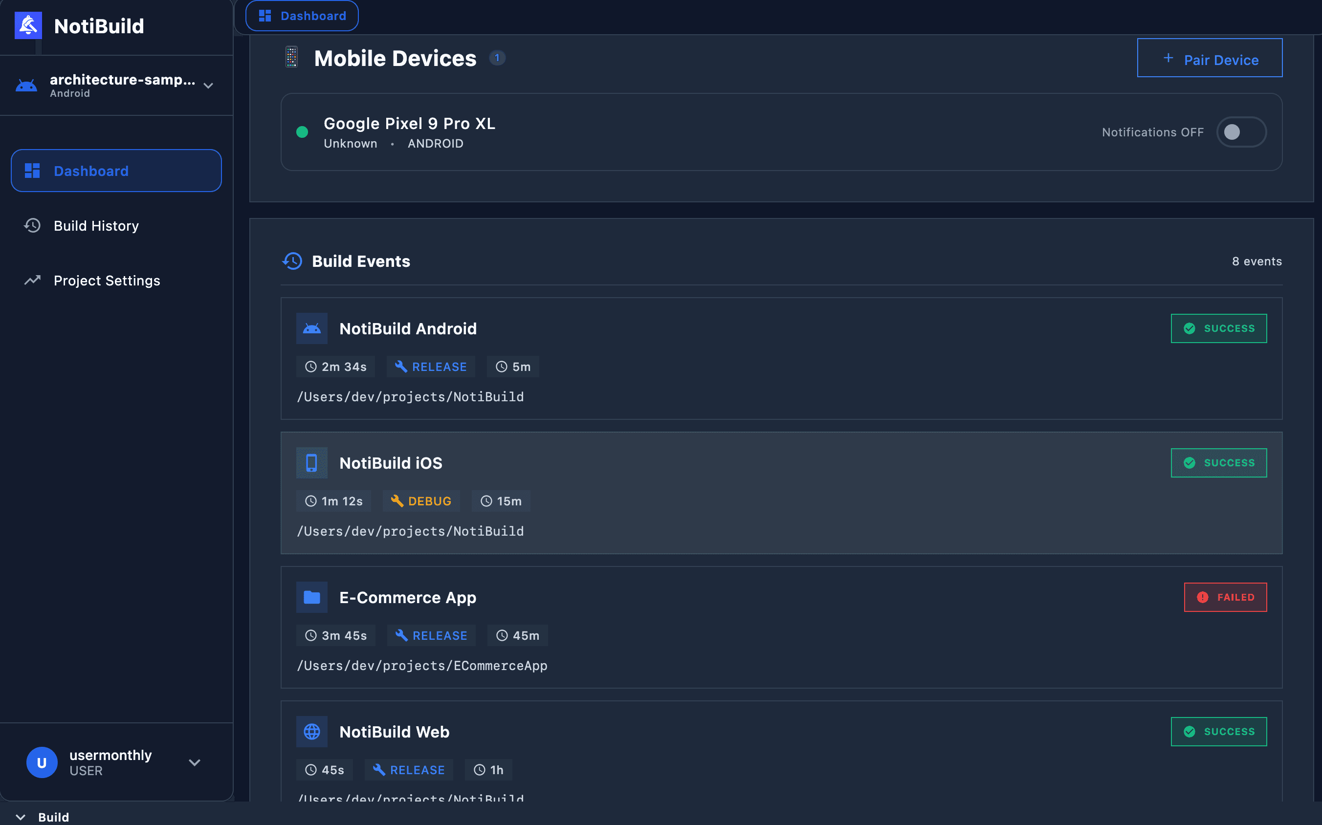
Task: Enable notifications for Google Pixel 9 Pro XL
Action: coord(1241,131)
